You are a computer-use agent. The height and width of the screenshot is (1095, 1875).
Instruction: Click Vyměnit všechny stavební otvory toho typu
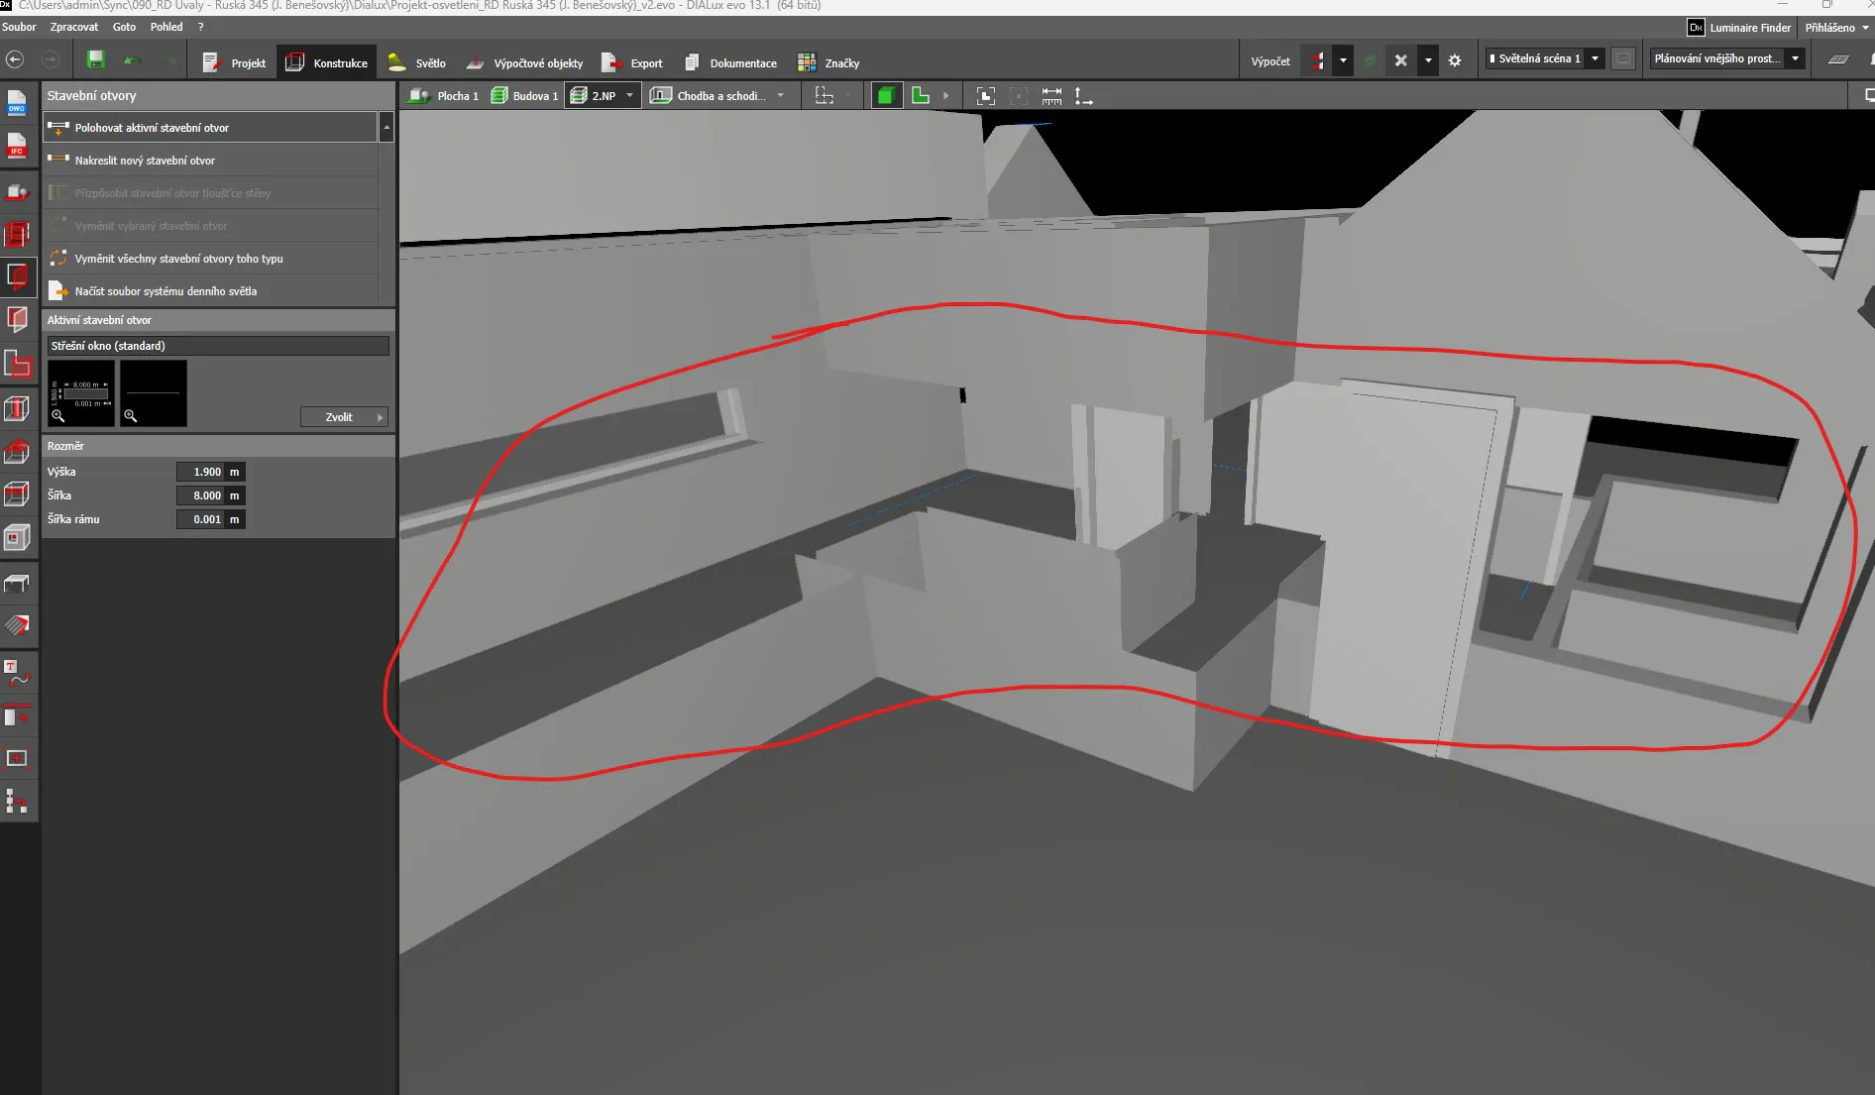[210, 259]
